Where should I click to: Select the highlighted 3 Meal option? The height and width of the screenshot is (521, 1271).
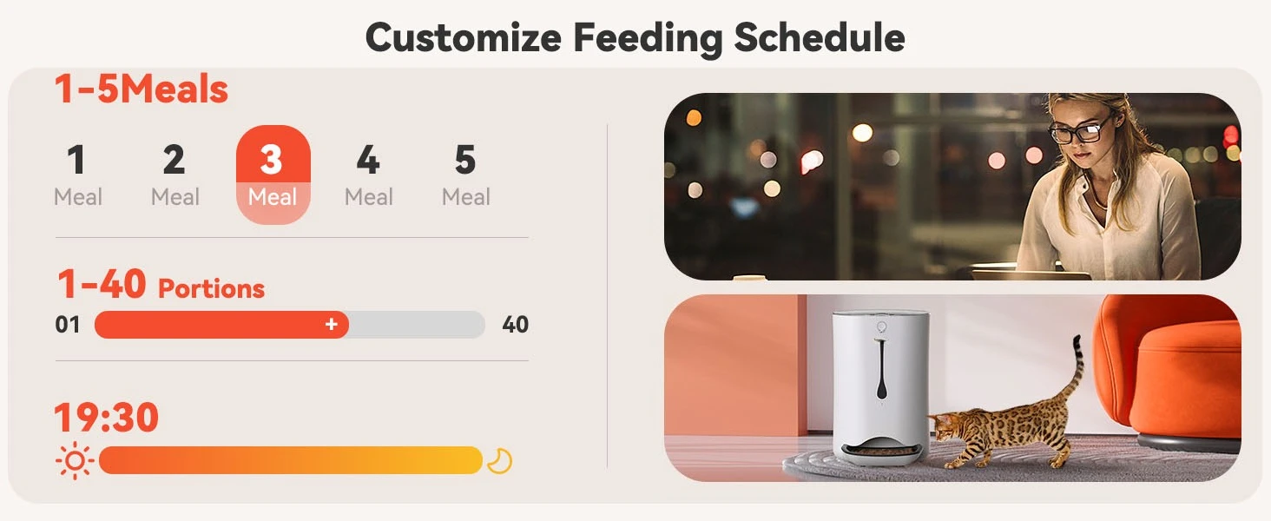[x=273, y=175]
